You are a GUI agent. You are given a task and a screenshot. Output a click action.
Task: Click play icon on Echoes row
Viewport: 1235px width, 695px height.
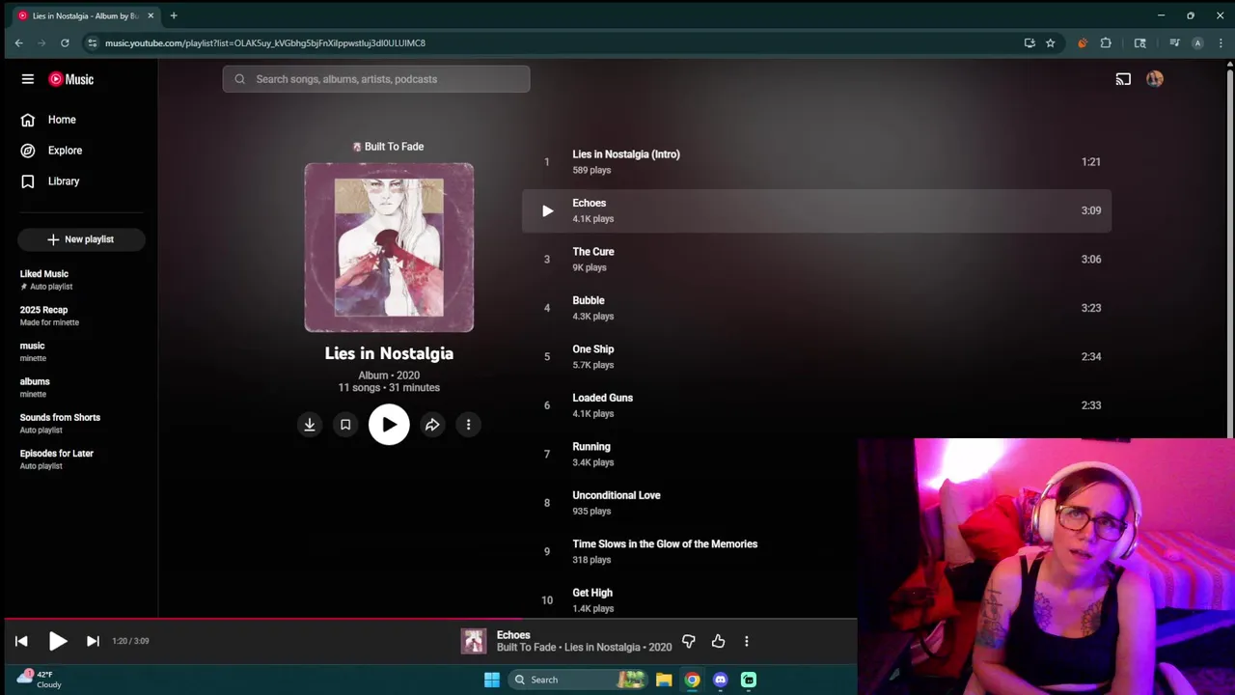tap(547, 211)
